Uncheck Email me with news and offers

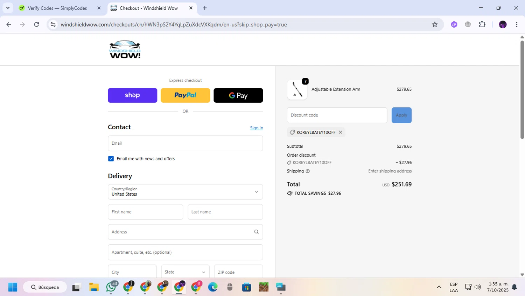[111, 159]
